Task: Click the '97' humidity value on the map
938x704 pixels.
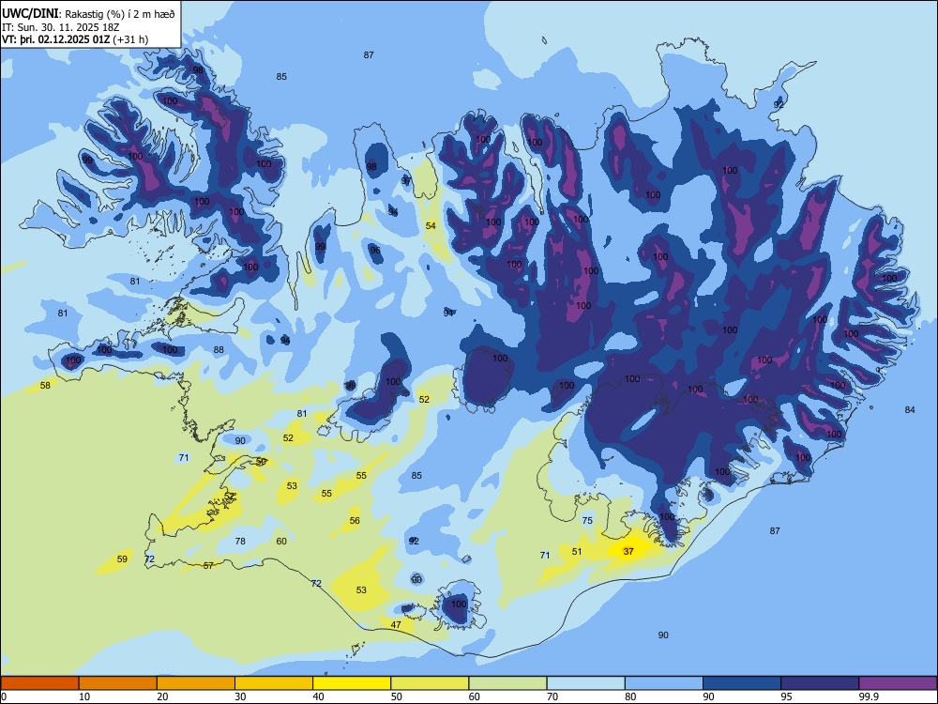Action: [406, 181]
